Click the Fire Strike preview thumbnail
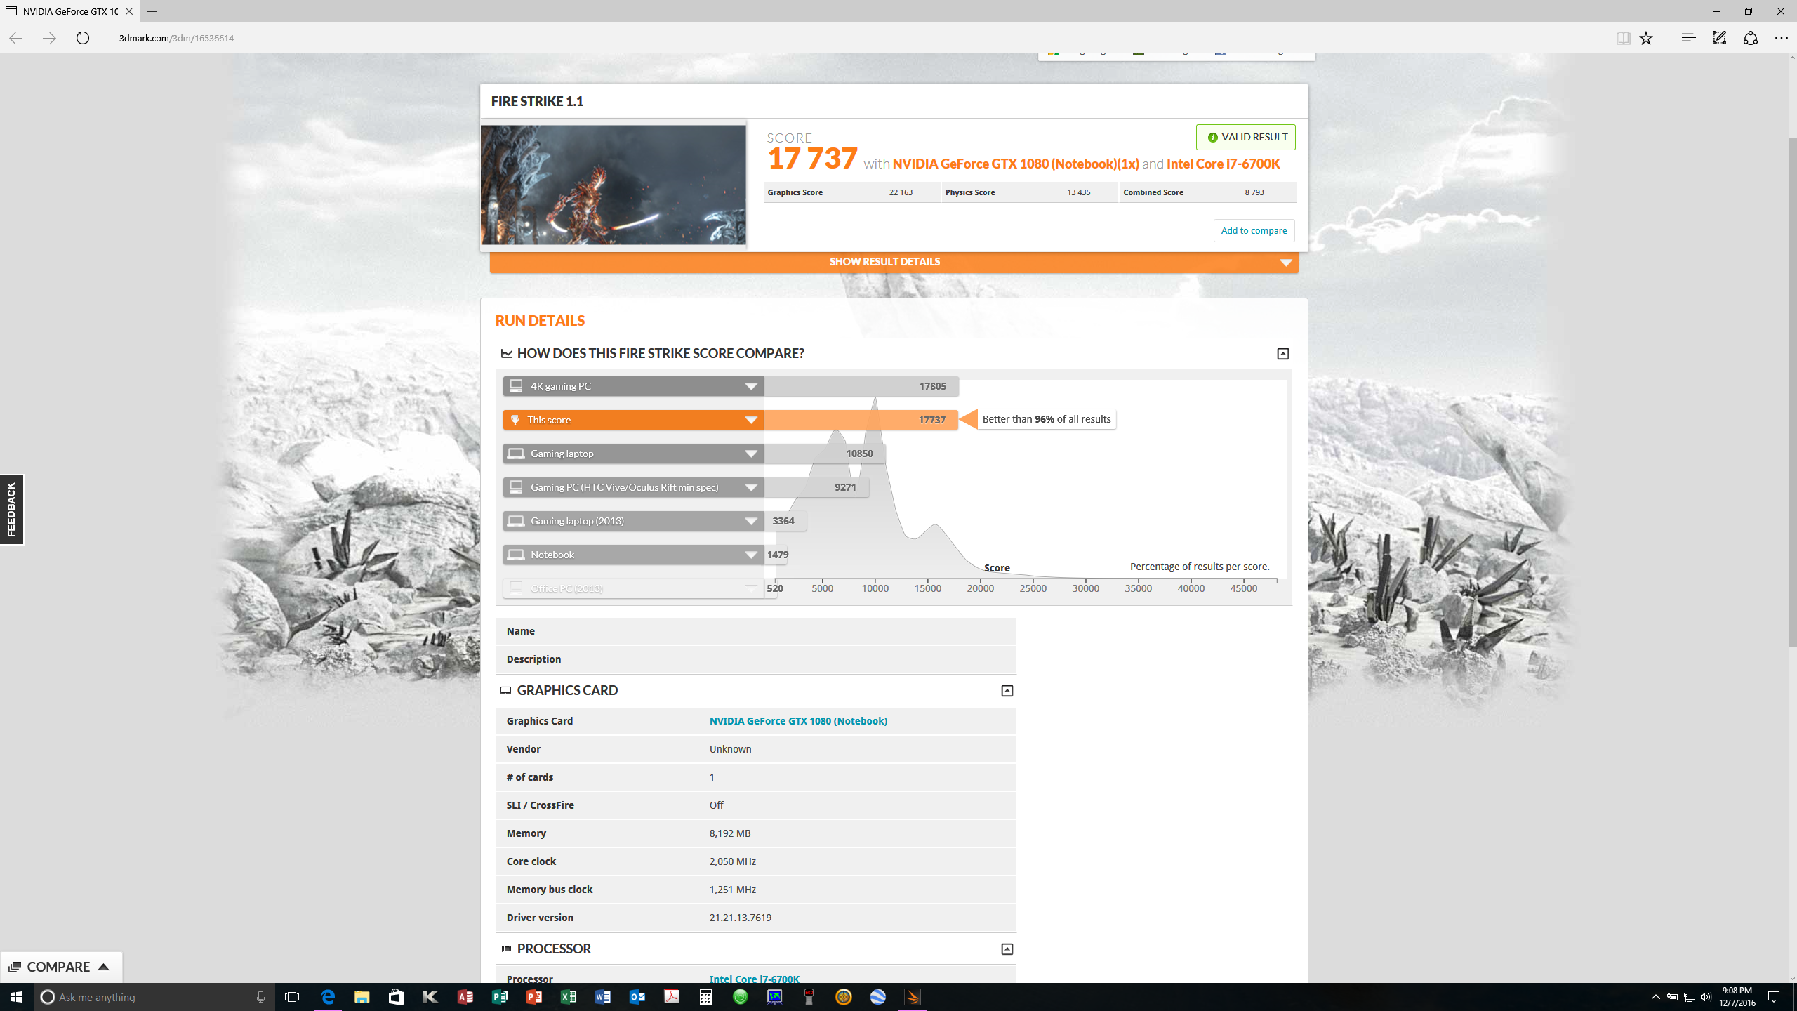This screenshot has width=1797, height=1011. pyautogui.click(x=613, y=185)
